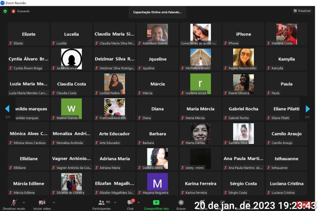318x211 pixels.
Task: Open the Participantes panel
Action: (x=102, y=203)
